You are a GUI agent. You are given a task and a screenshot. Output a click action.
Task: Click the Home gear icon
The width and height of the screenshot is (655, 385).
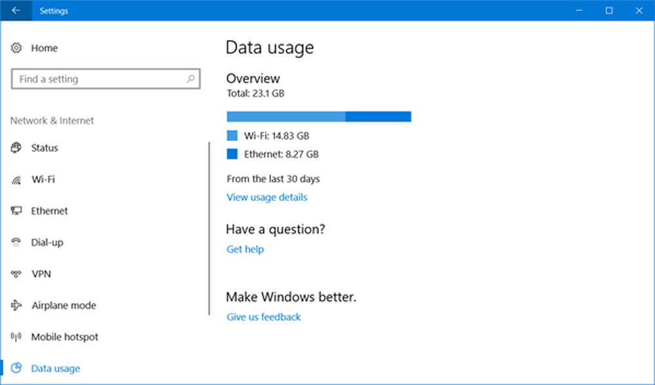[17, 48]
